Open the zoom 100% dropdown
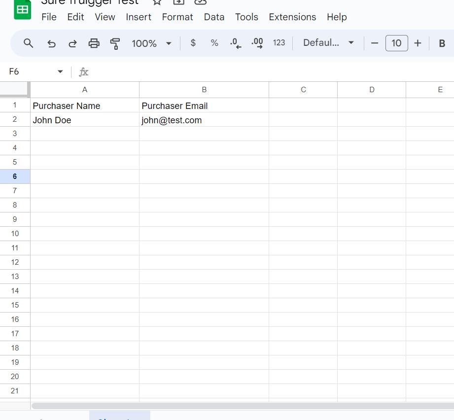Image resolution: width=454 pixels, height=420 pixels. (x=151, y=43)
